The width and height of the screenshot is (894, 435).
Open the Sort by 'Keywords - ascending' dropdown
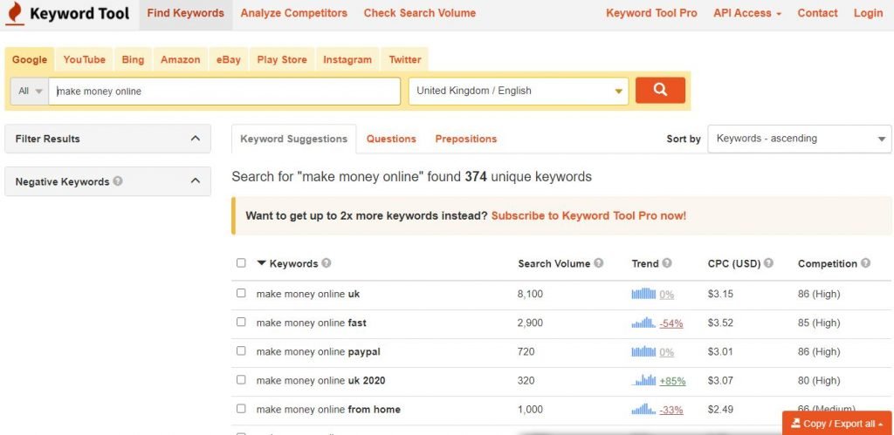[799, 139]
